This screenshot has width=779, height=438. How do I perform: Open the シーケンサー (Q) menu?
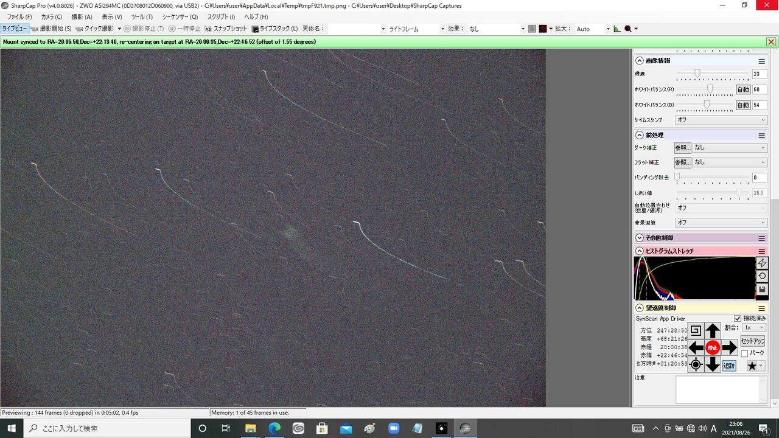[180, 17]
